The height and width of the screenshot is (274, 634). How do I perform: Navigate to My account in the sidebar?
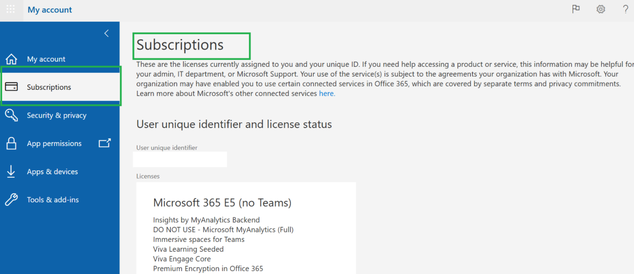(46, 59)
